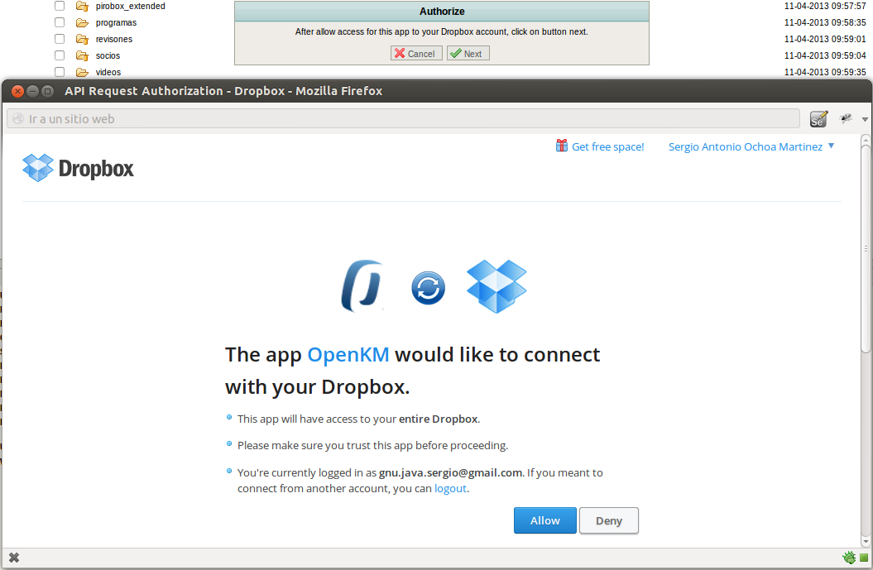Click the 'Please make sure you trust' line

coord(372,445)
